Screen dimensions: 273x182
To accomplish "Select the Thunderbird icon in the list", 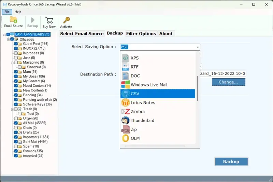I will tap(125, 120).
